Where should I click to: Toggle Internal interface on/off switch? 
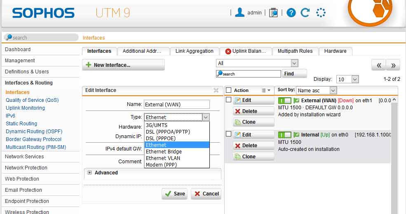click(x=284, y=135)
